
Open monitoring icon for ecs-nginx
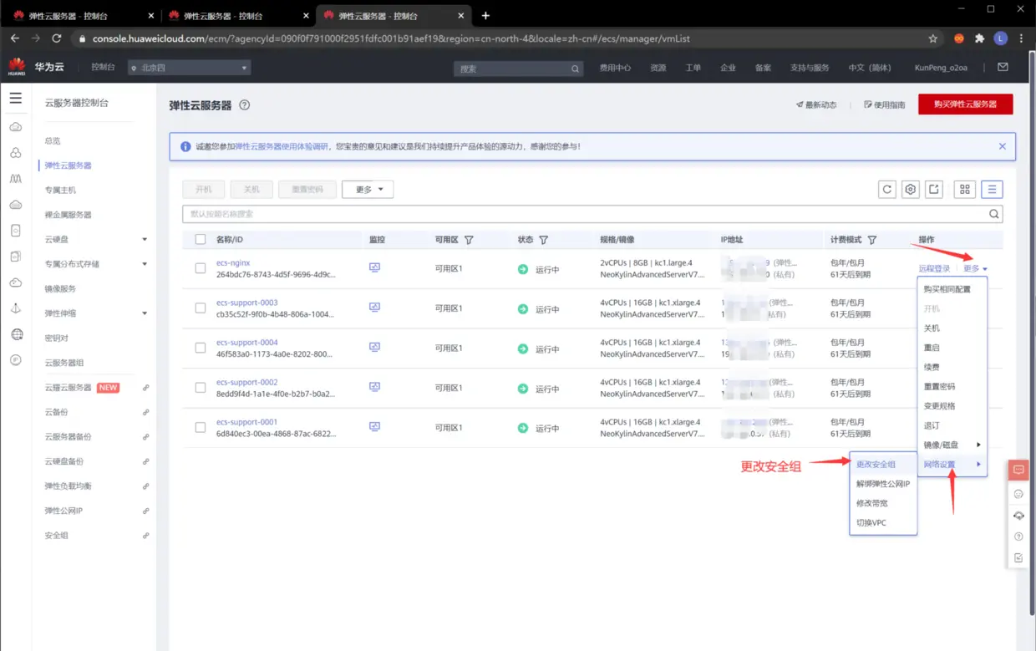[374, 267]
